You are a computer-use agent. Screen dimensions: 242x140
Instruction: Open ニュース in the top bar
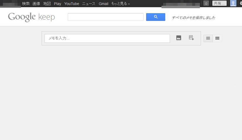pyautogui.click(x=89, y=4)
